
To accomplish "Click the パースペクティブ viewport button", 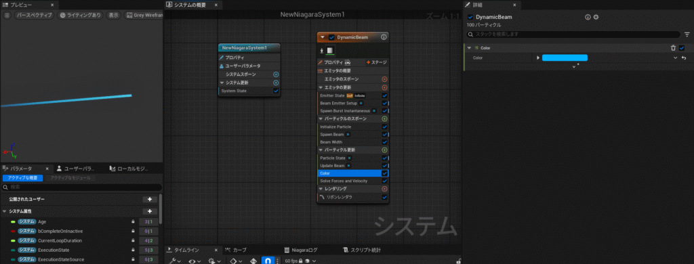I will [x=34, y=15].
